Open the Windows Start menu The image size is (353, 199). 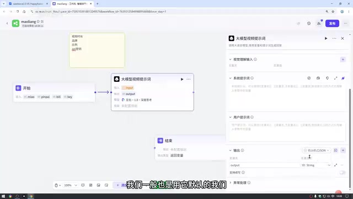point(3,196)
